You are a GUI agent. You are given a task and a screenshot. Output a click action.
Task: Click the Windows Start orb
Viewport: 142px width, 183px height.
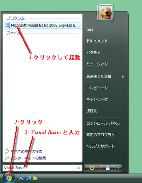[x=9, y=178]
